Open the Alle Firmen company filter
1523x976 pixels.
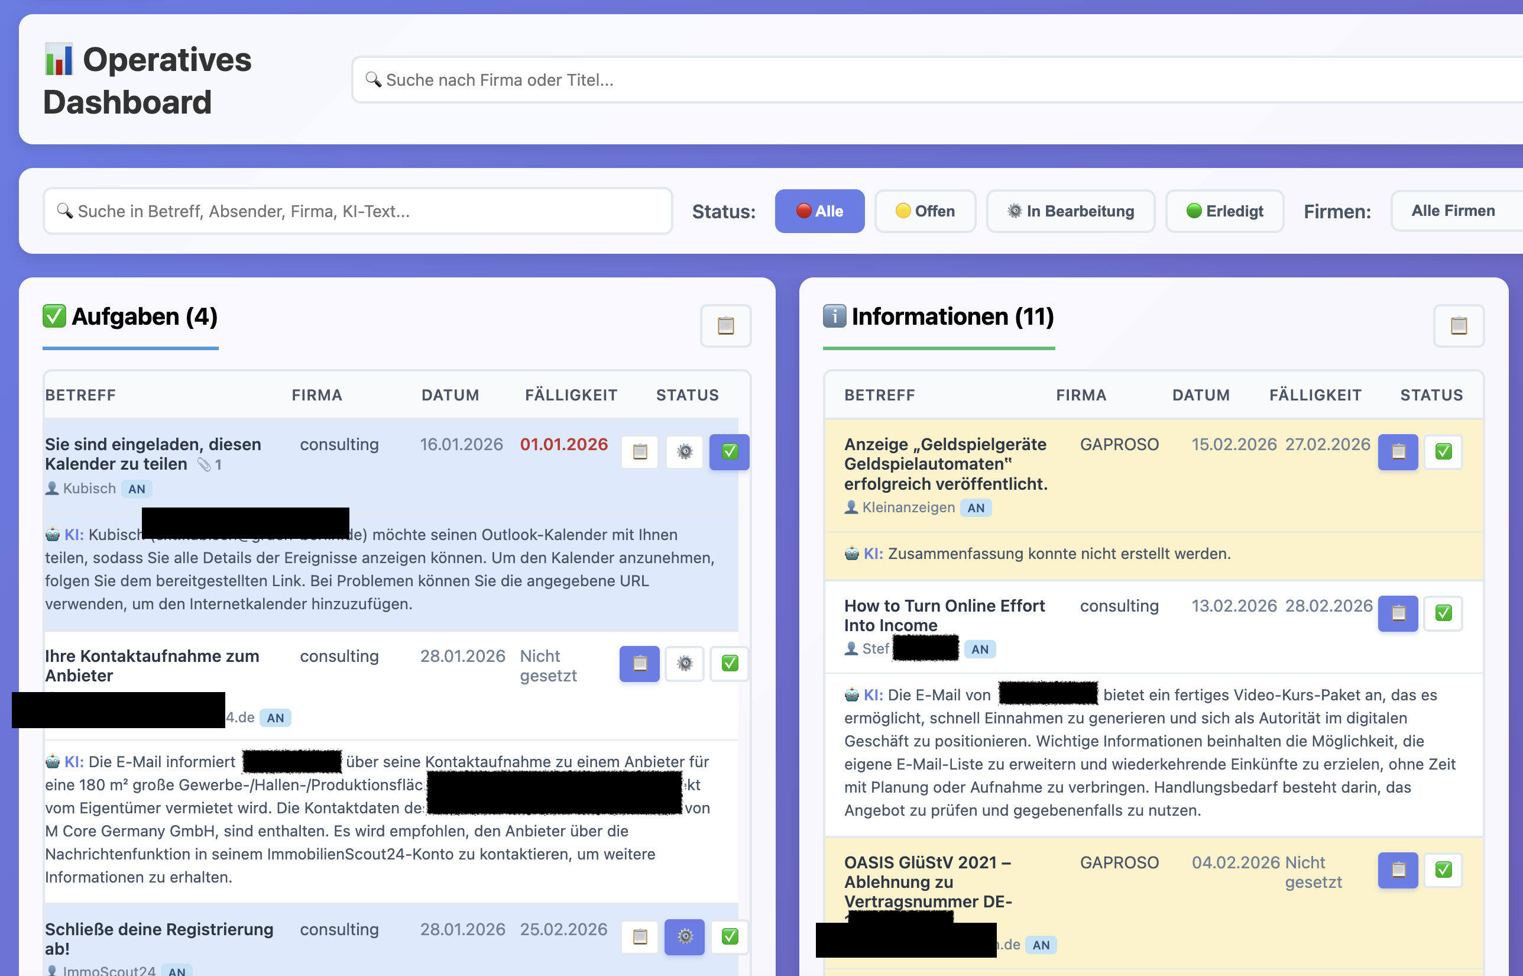(1457, 211)
